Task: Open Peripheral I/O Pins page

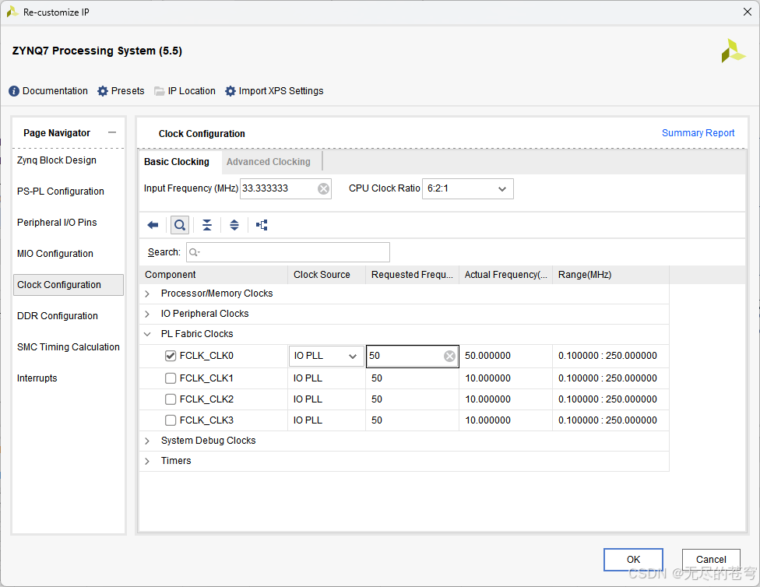Action: pos(57,223)
